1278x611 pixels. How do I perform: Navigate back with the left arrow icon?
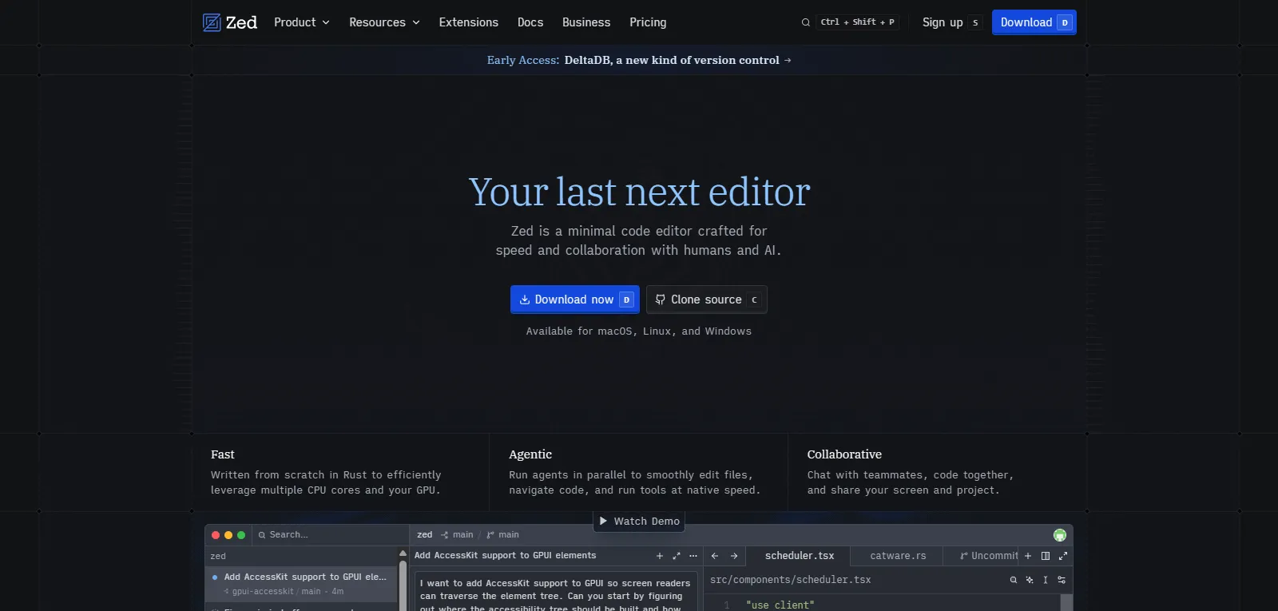tap(715, 556)
